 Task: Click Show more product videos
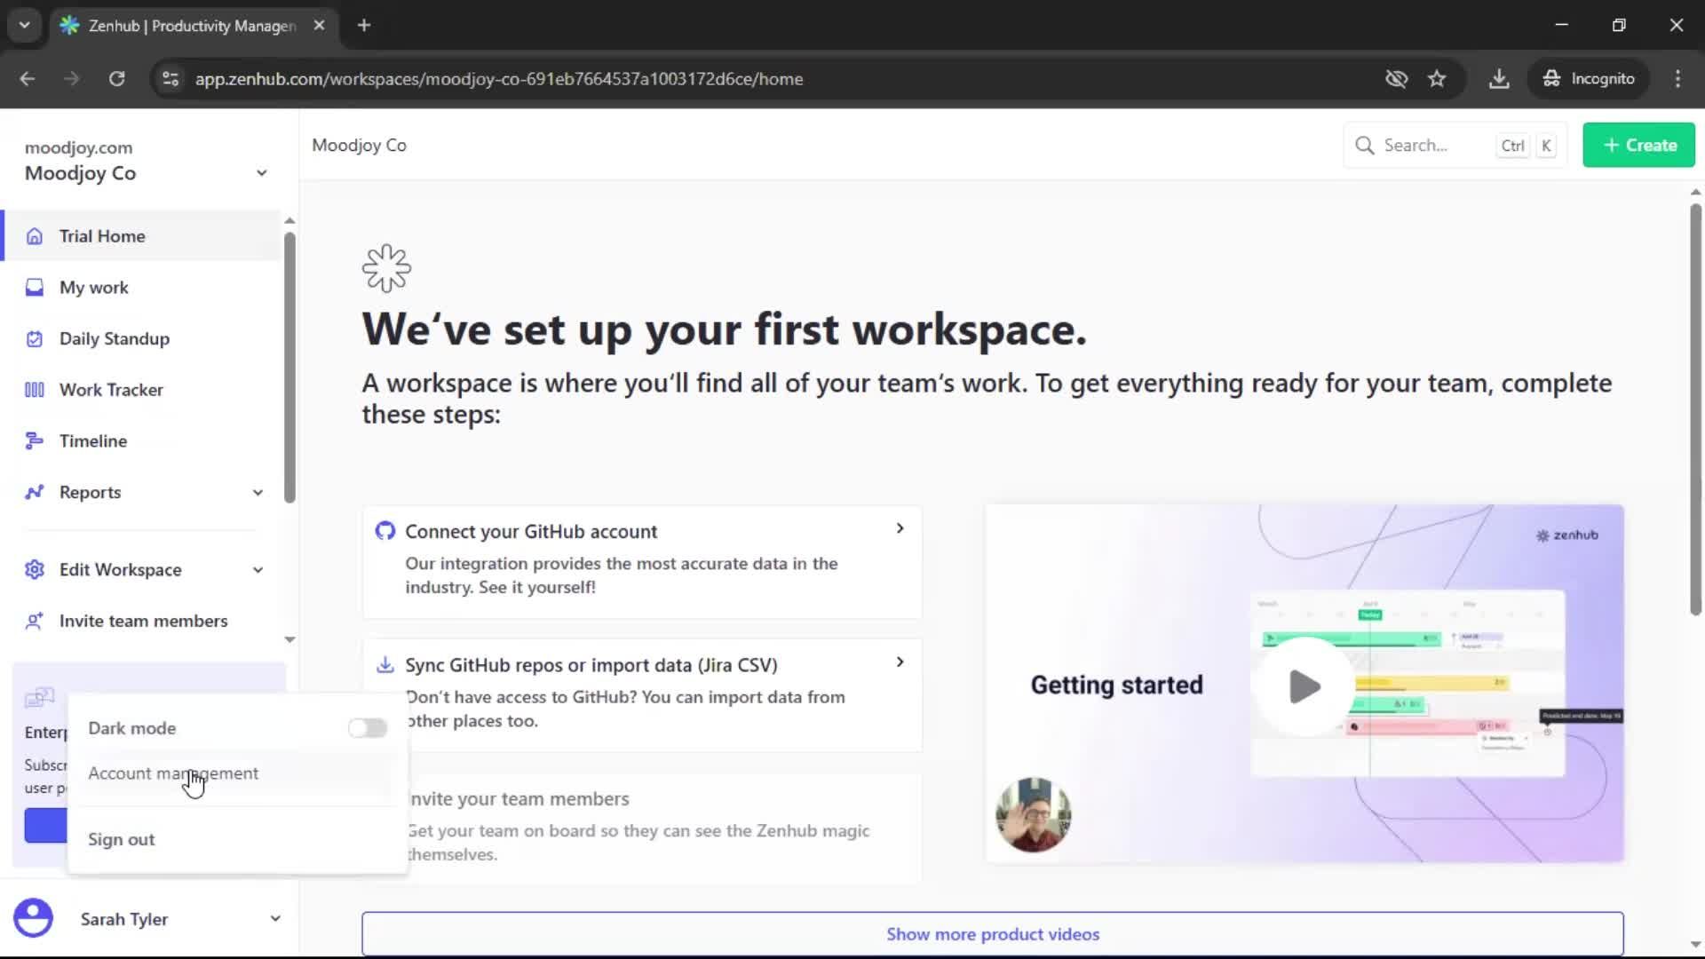click(x=993, y=933)
